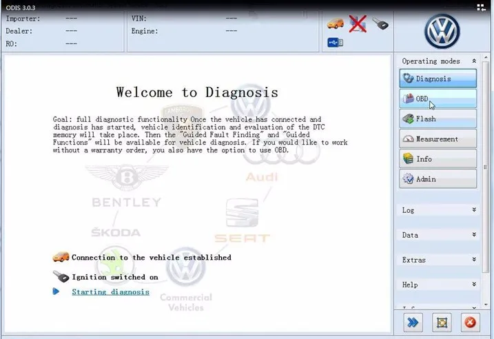This screenshot has height=339, width=494.
Task: Click the orange car vehicle status icon in header
Action: pyautogui.click(x=336, y=23)
